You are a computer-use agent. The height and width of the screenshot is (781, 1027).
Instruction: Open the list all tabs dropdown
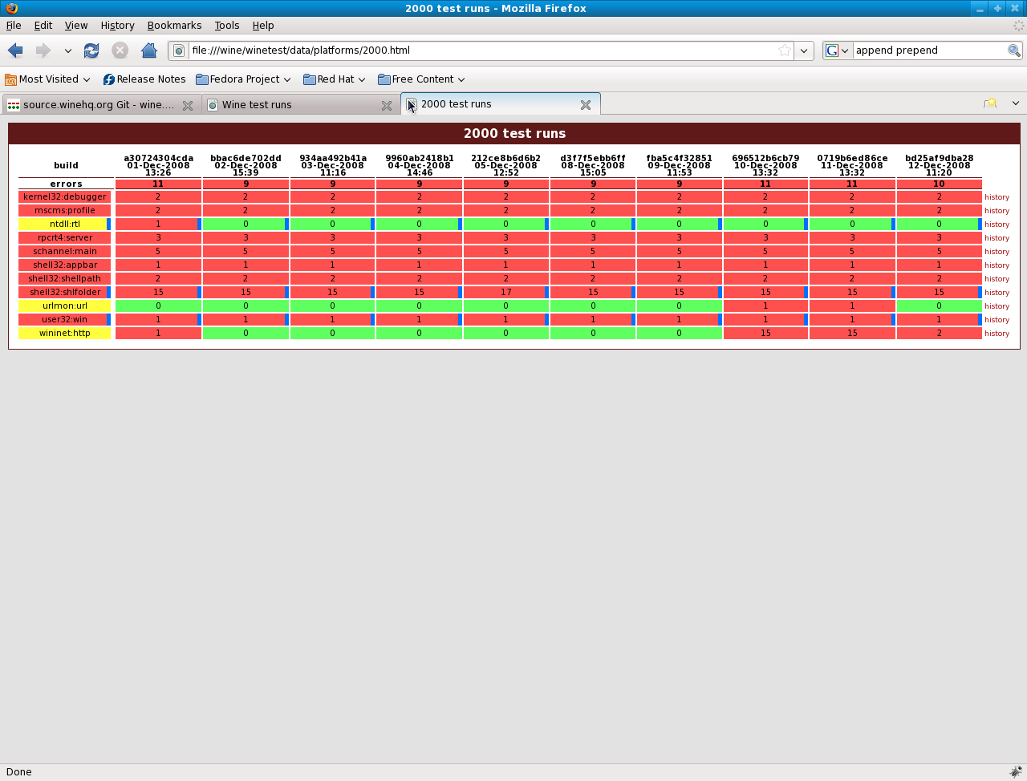pos(1015,103)
